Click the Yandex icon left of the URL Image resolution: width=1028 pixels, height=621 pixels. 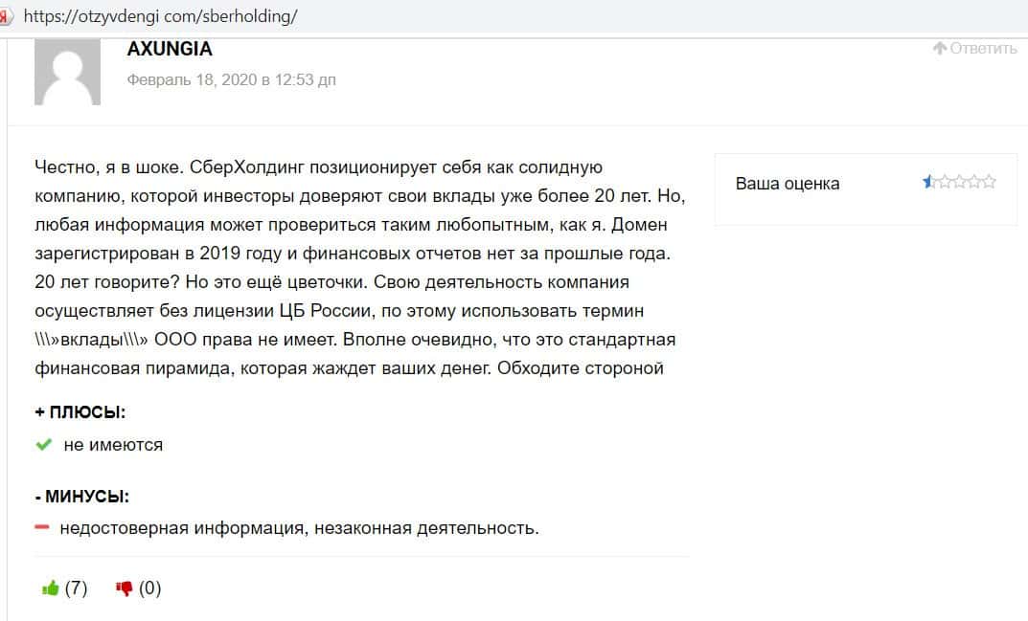[5, 16]
